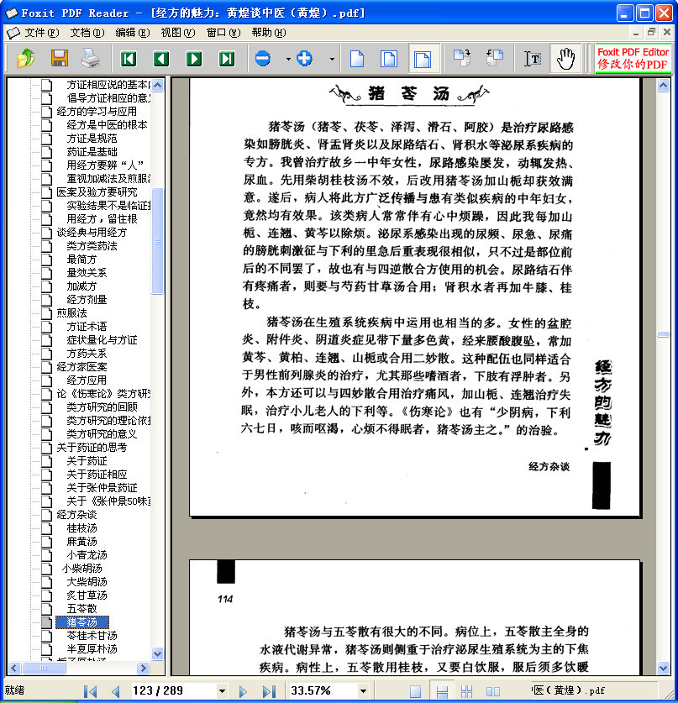Viewport: 678px width, 703px height.
Task: Go to next page with green arrow
Action: click(194, 59)
